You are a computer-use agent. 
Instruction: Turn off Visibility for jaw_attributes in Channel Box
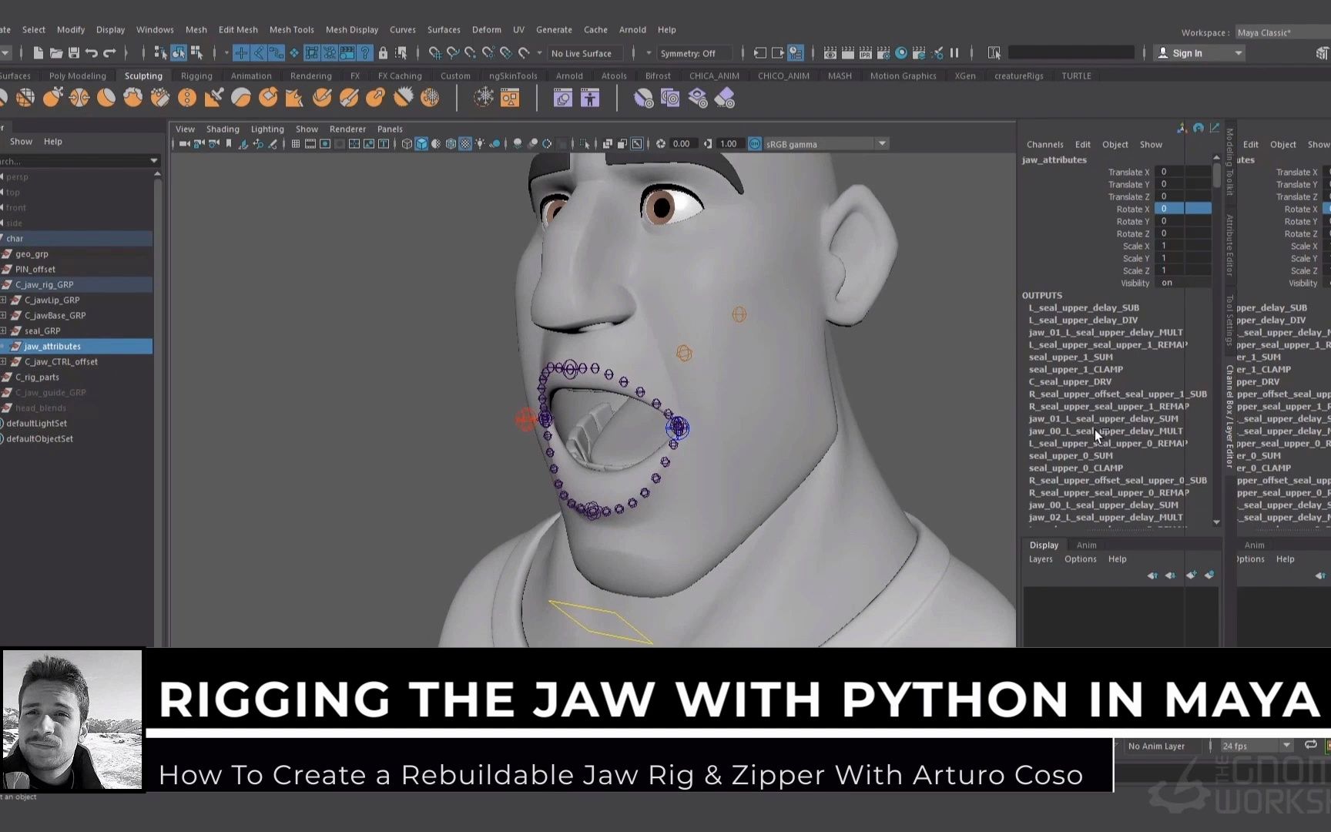coord(1168,283)
